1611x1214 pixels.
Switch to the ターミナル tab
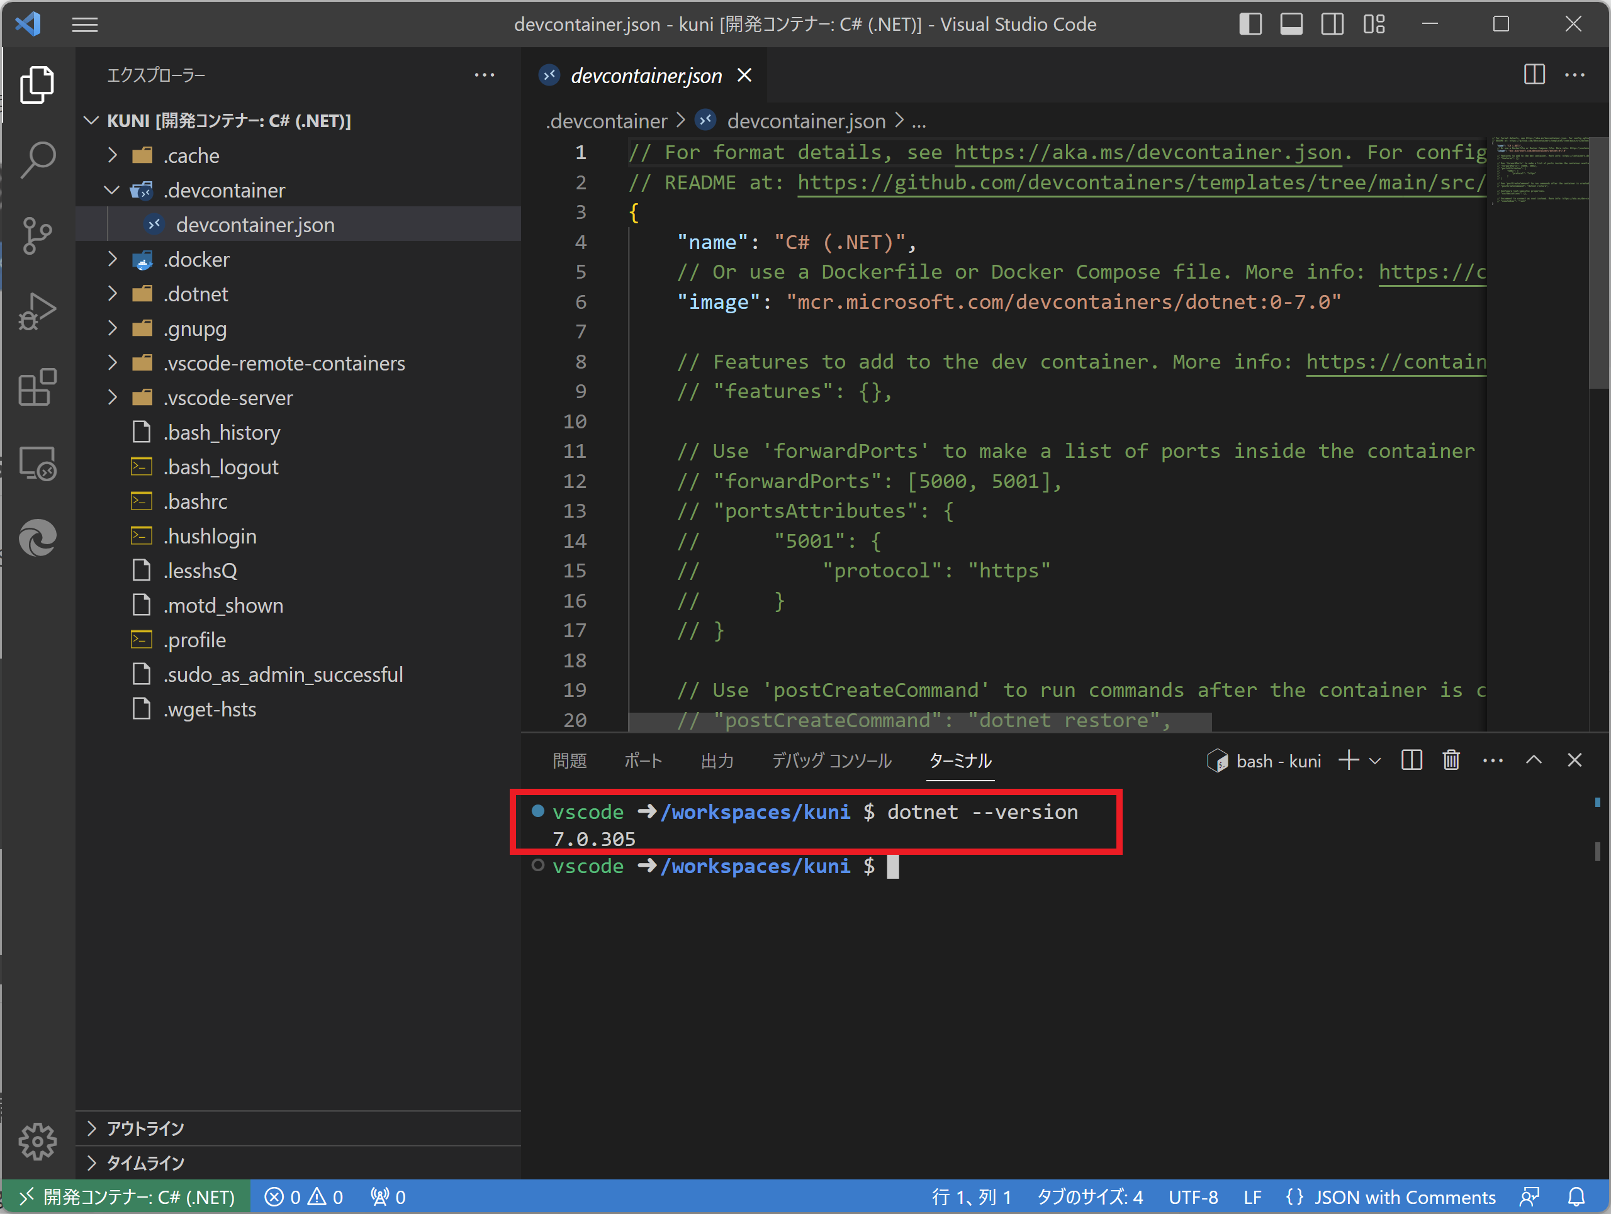click(961, 761)
